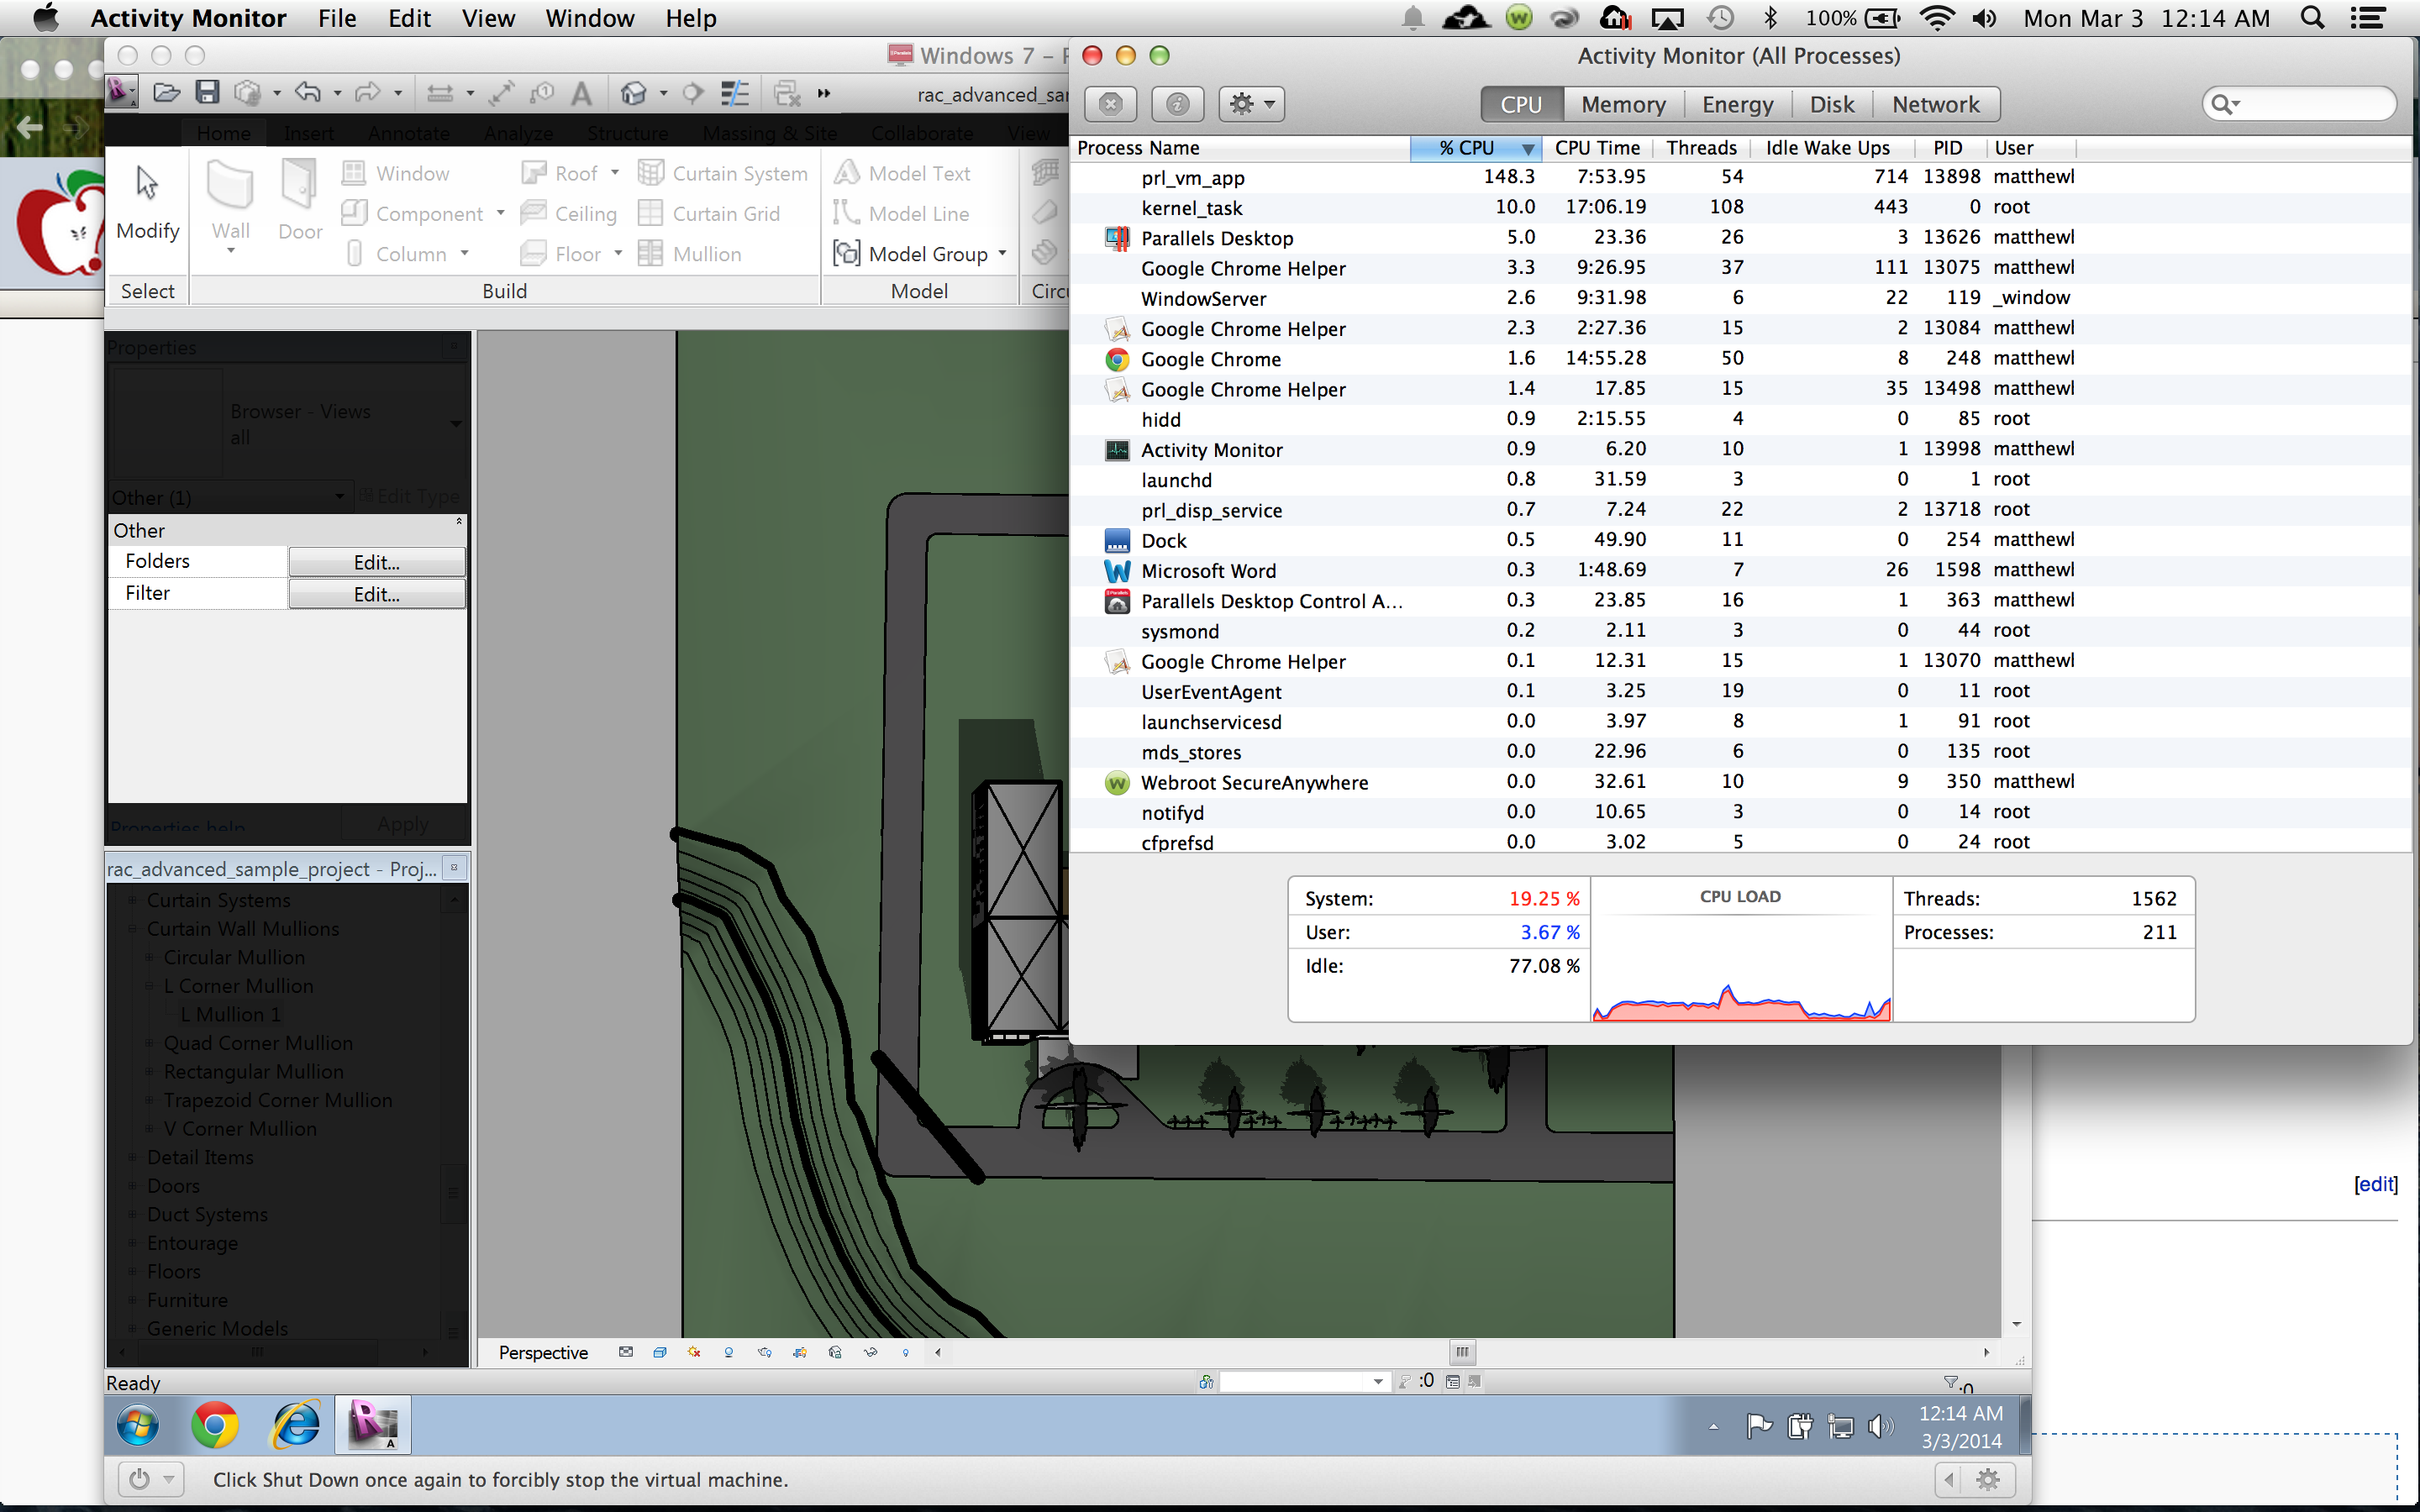This screenshot has width=2420, height=1512.
Task: Open the Model Group dropdown arrow
Action: tap(1002, 253)
